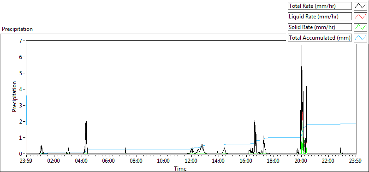Screen dimensions: 369x172
Task: Click the 06:00 x-axis time label
Action: click(x=109, y=161)
